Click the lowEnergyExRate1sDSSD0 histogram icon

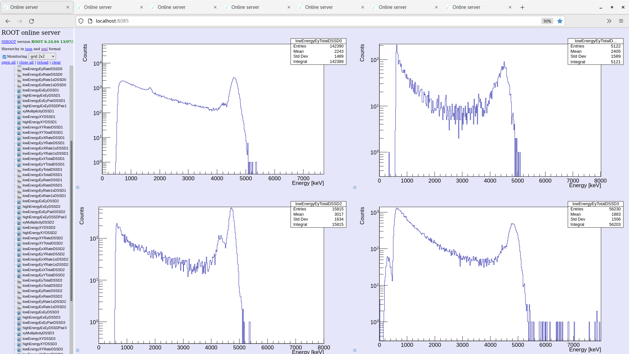click(19, 85)
